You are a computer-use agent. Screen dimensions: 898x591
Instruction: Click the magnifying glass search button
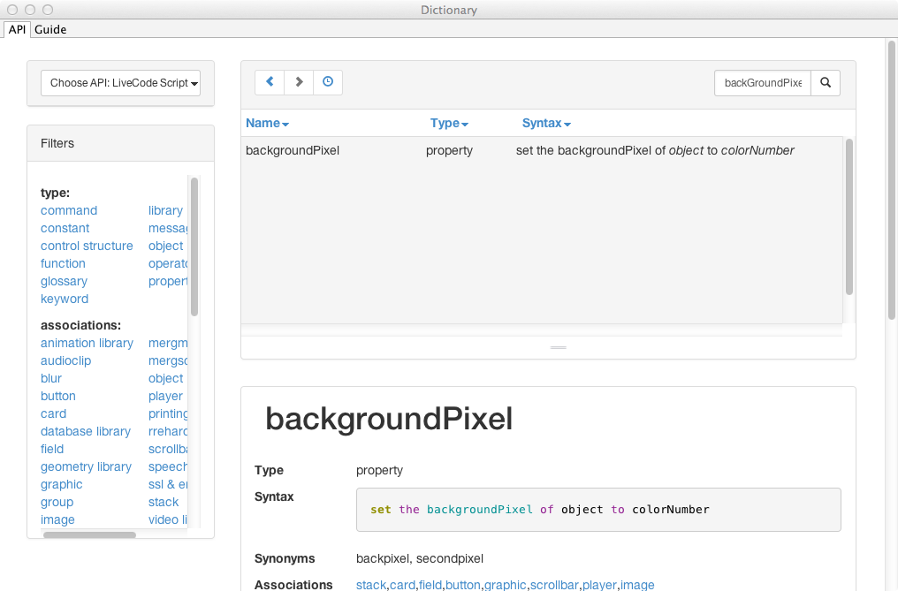point(826,83)
